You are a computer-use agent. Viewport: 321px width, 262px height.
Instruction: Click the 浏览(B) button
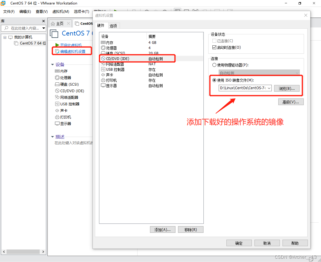click(x=287, y=88)
